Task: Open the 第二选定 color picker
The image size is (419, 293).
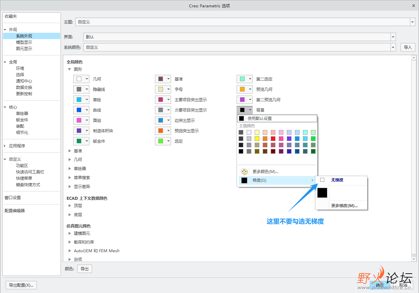Action: [245, 79]
